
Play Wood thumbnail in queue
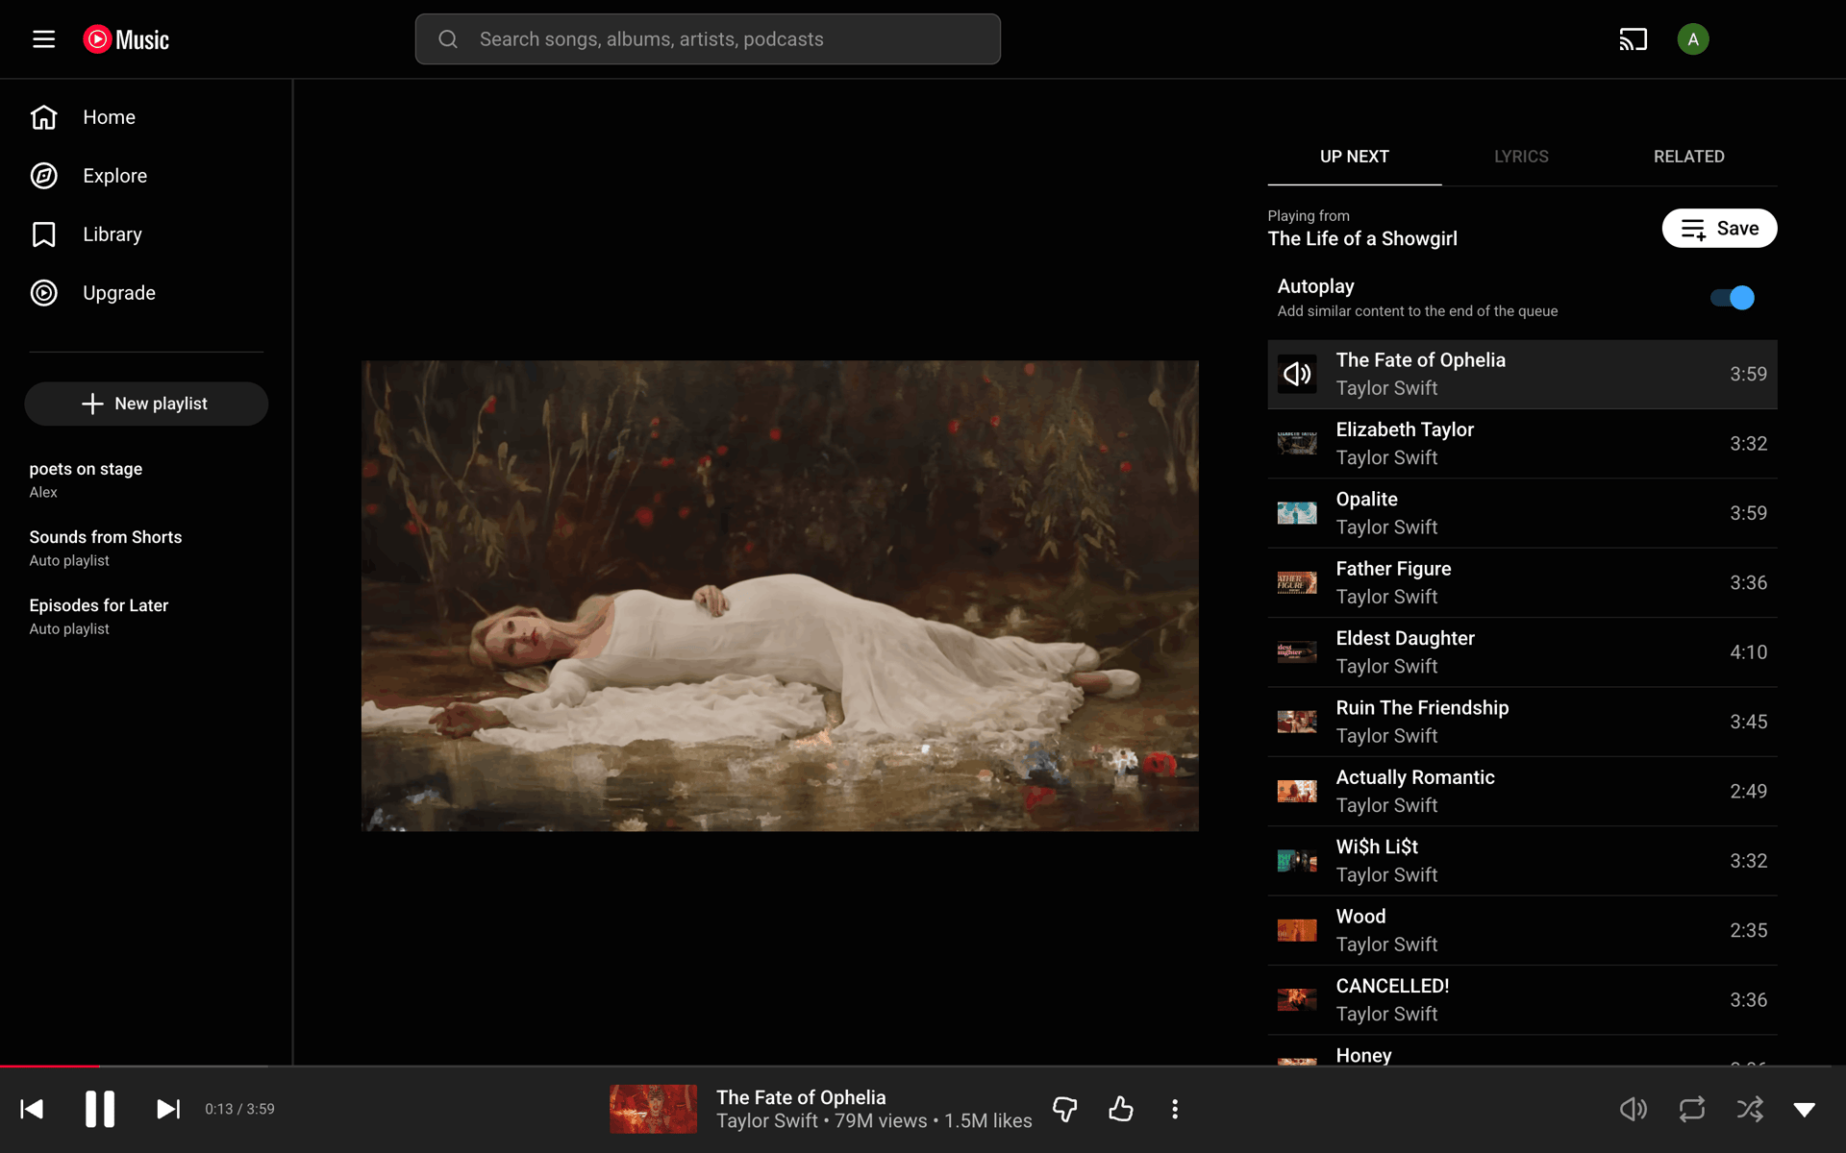click(1296, 930)
